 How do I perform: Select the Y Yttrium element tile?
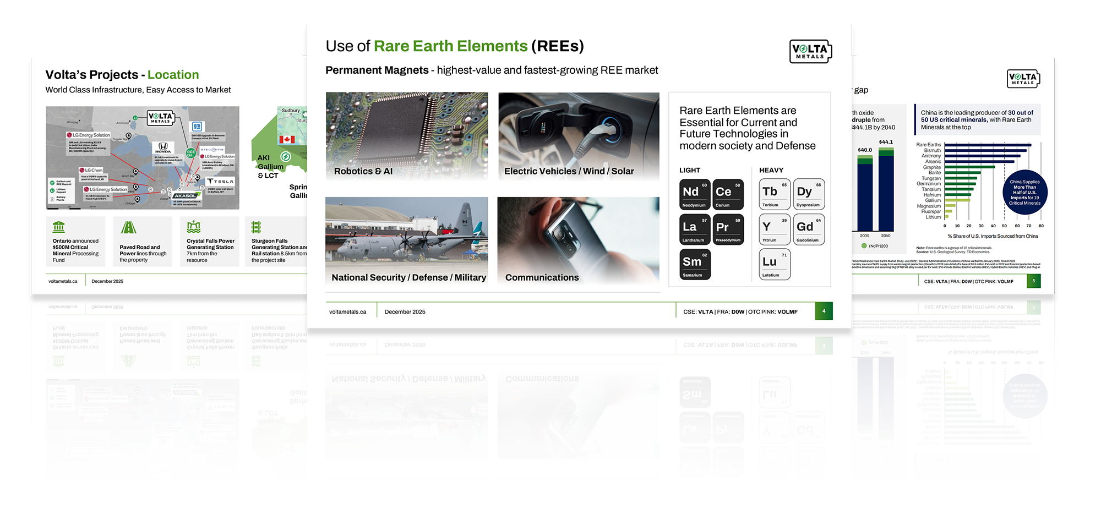click(775, 229)
